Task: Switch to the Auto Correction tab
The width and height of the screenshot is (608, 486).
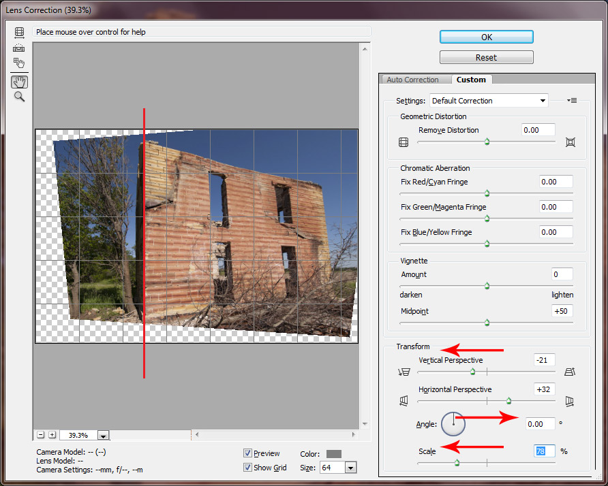Action: (x=415, y=79)
